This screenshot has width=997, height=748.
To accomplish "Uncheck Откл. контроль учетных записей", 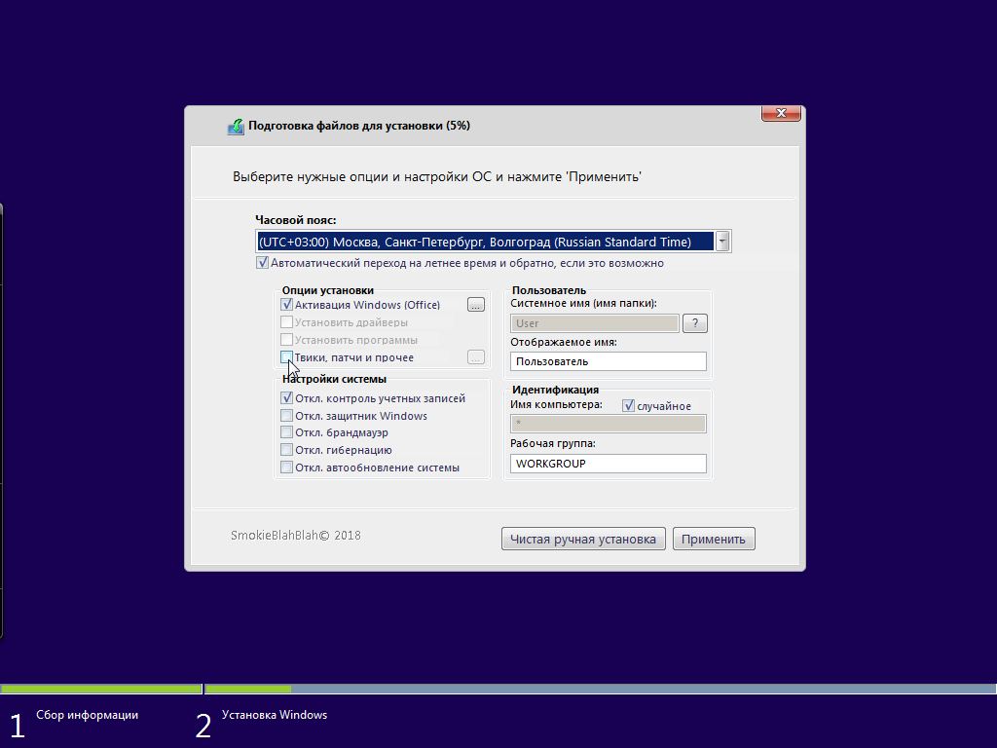I will pos(287,398).
